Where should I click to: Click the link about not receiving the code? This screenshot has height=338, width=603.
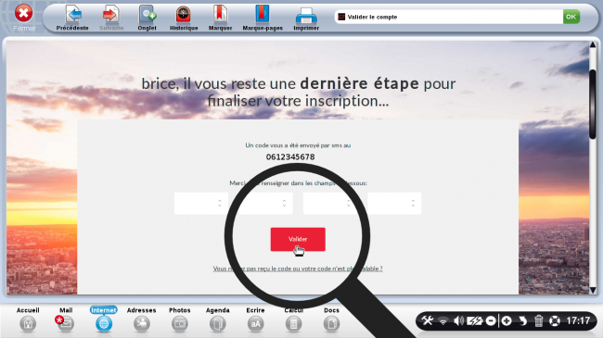[x=298, y=269]
